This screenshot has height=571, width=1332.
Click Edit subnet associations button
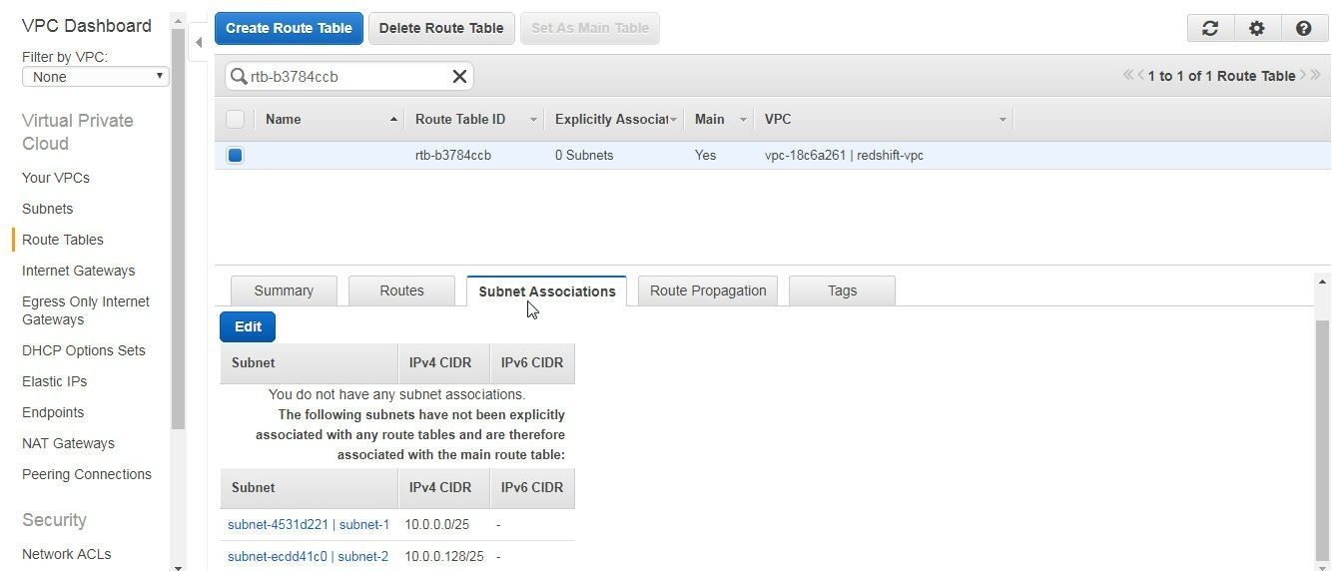click(248, 326)
